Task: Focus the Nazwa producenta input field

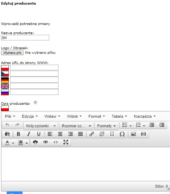Action: click(25, 38)
